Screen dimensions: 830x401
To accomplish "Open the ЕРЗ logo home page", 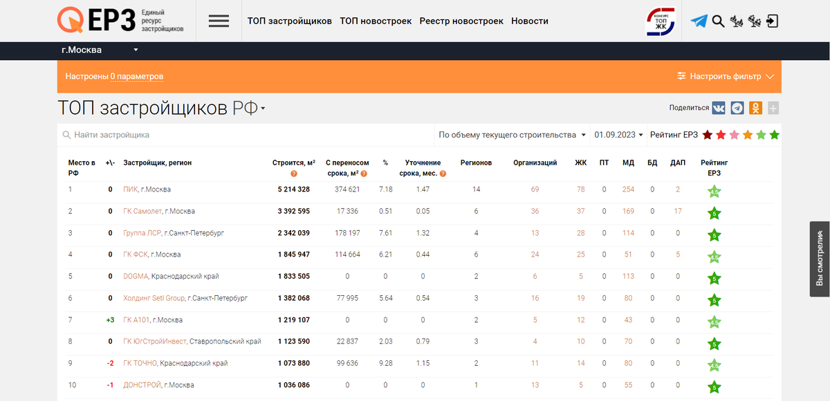I will click(120, 21).
